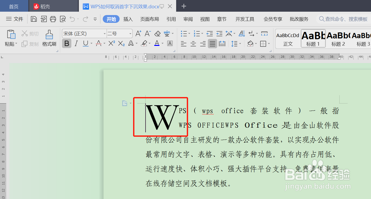Viewport: 371px width, 199px height.
Task: Switch to the 引用 (References) tab
Action: [171, 19]
